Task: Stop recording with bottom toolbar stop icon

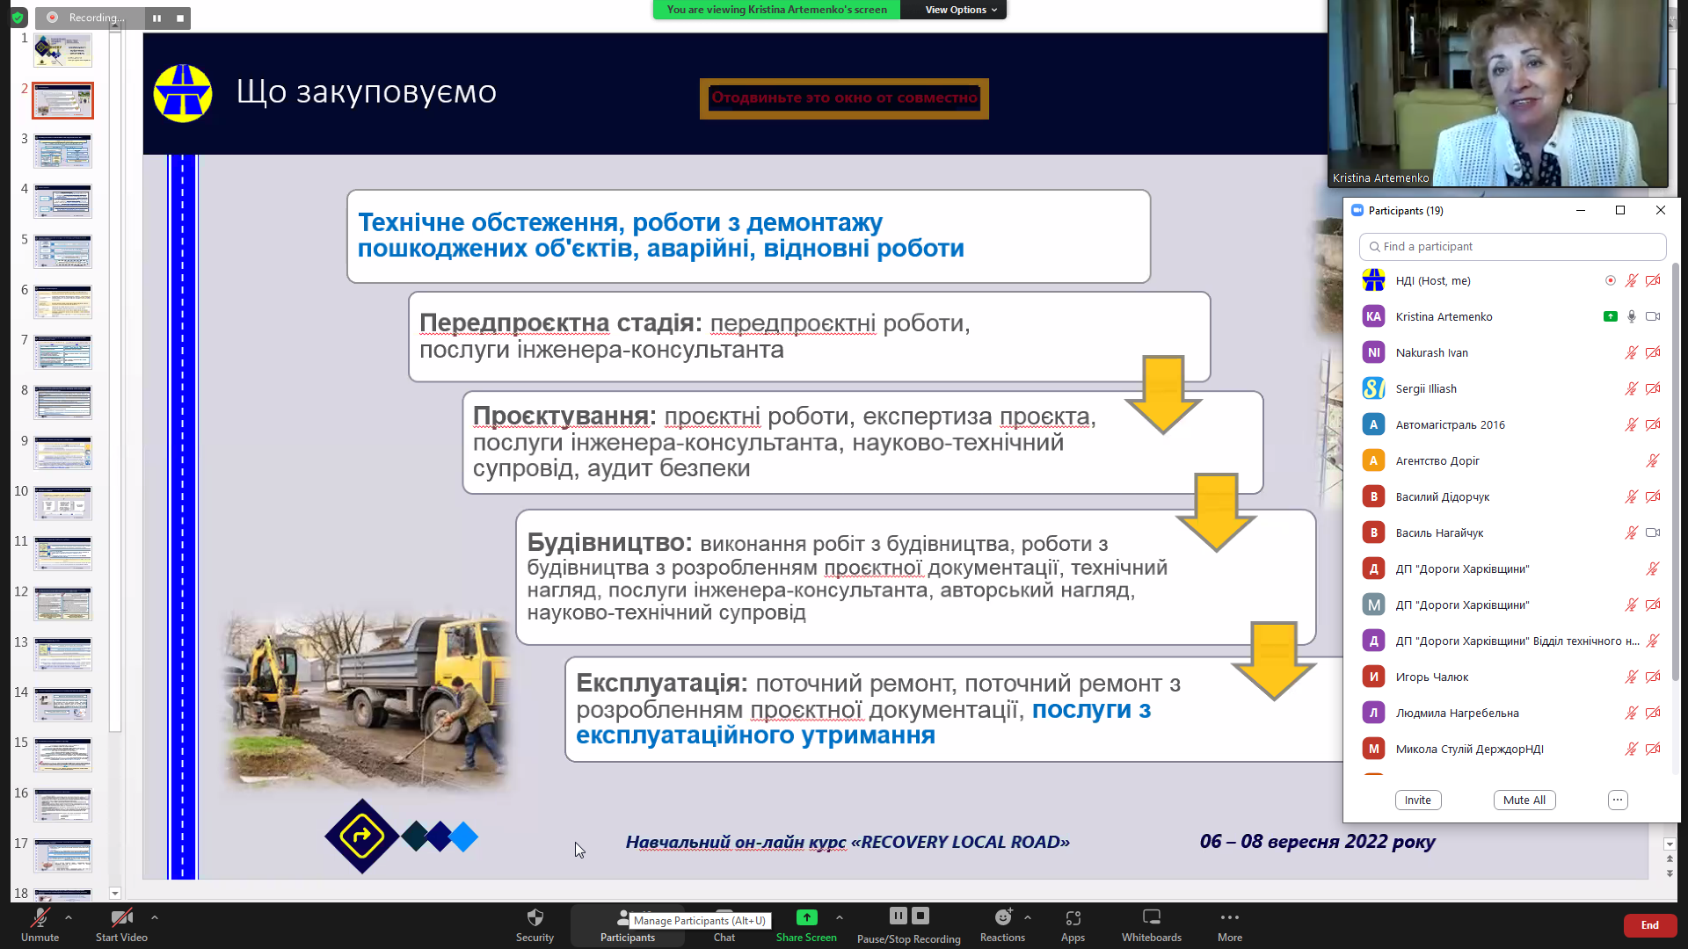Action: [x=920, y=916]
